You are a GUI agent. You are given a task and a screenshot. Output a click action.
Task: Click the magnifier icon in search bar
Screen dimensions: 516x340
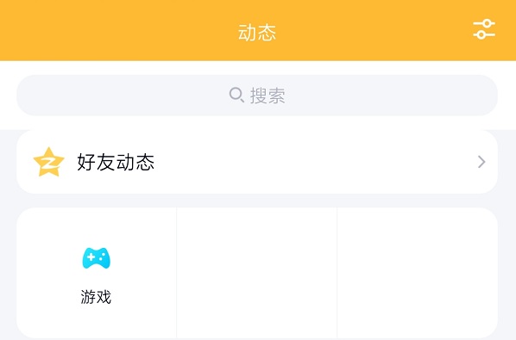pyautogui.click(x=236, y=96)
